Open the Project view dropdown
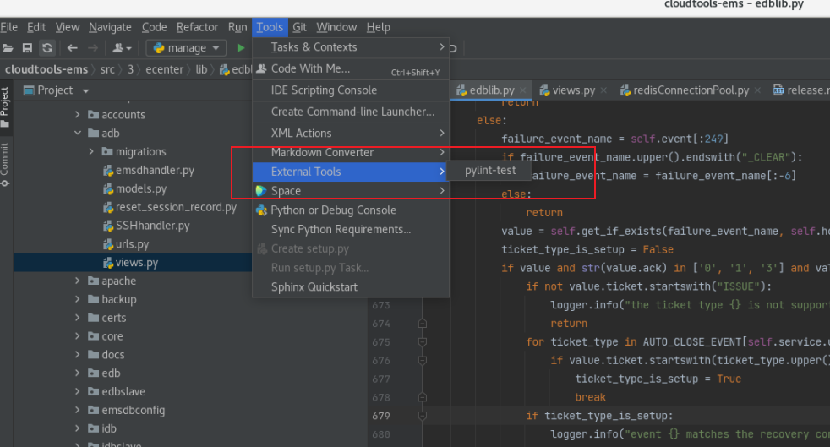Viewport: 830px width, 447px height. (x=85, y=91)
